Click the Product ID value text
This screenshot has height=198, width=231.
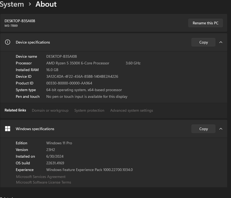pos(69,83)
